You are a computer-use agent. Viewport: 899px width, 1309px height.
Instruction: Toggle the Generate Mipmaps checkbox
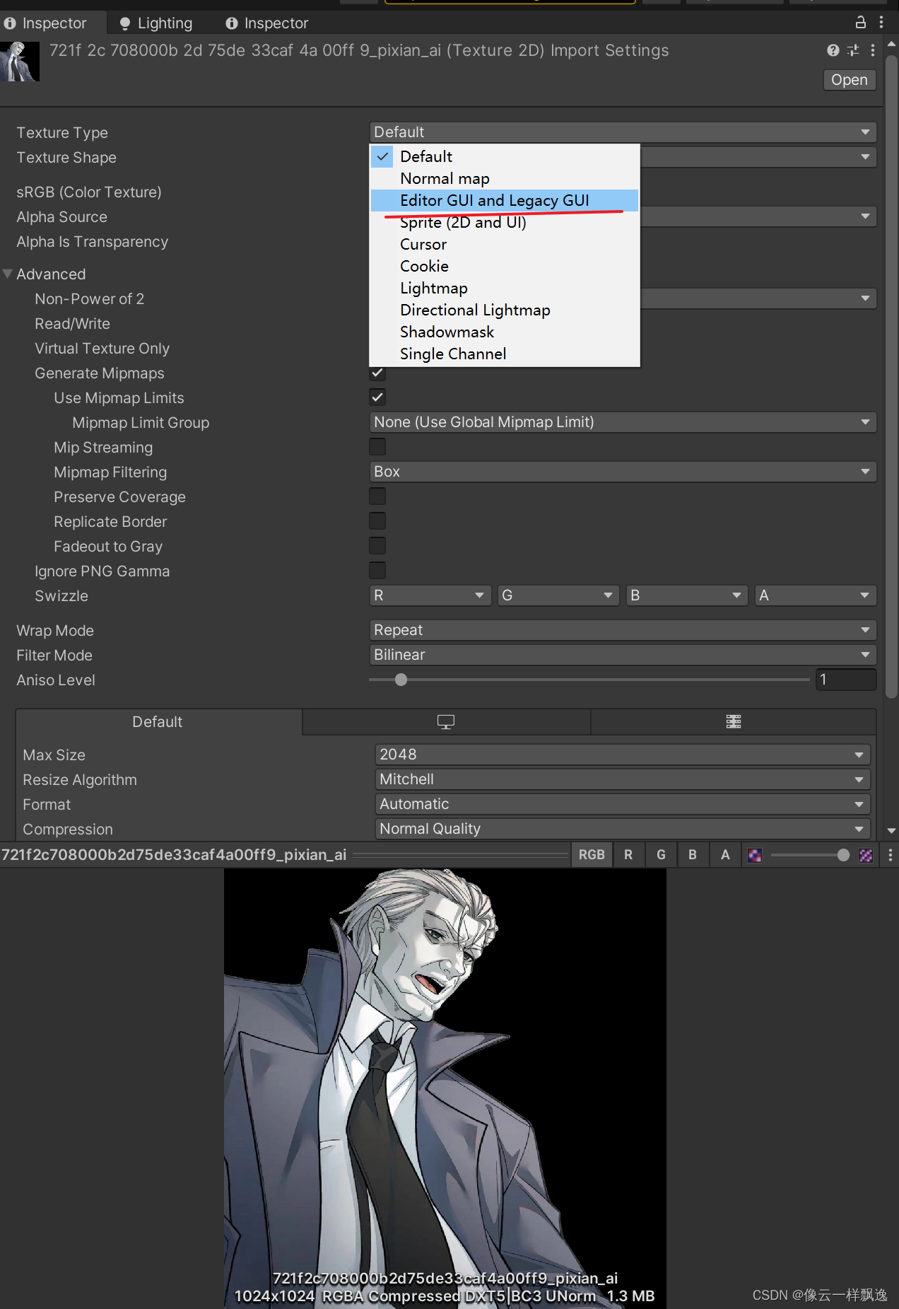click(377, 373)
